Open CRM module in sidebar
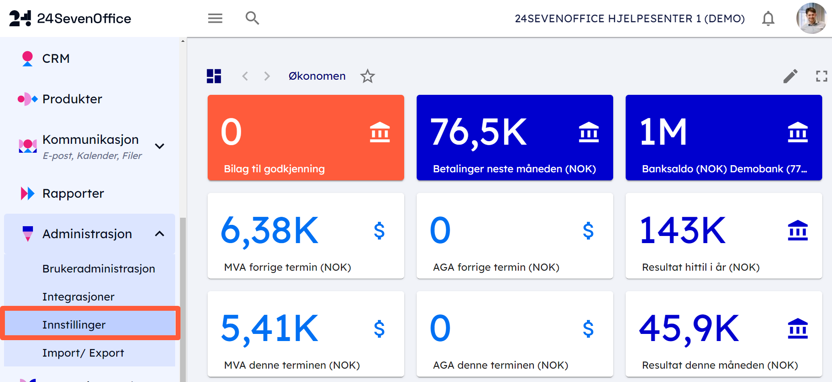The image size is (832, 382). tap(56, 58)
